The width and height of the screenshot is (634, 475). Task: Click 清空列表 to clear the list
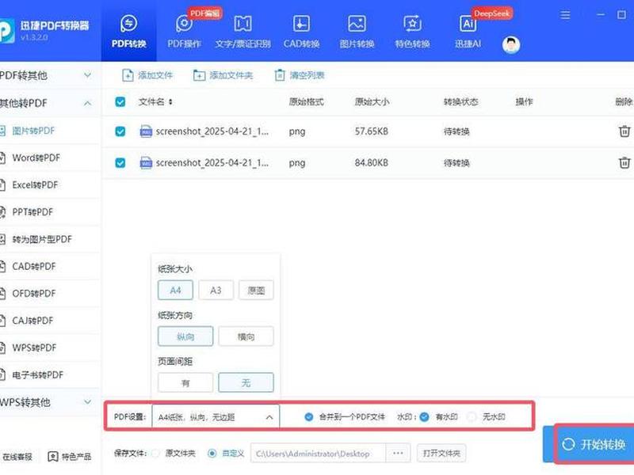tap(300, 75)
